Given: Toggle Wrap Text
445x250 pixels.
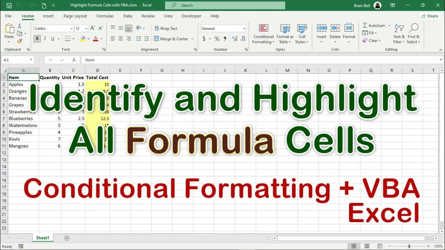Looking at the screenshot, I should coord(166,28).
